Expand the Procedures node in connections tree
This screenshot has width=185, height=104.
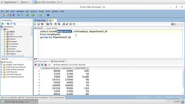coord(4,44)
